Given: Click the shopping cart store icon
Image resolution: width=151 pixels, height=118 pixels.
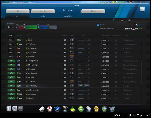Looking at the screenshot, I should click(x=112, y=109).
